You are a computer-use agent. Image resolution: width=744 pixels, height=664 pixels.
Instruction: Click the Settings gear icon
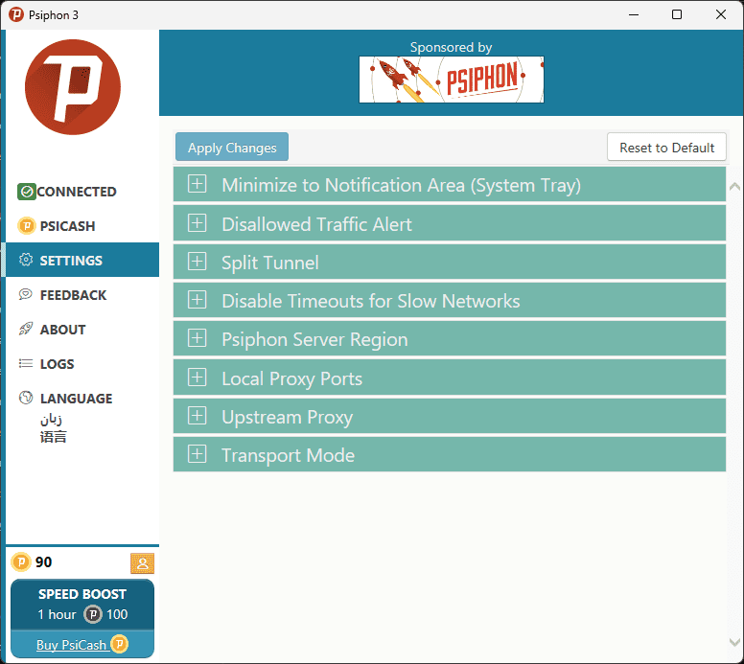[26, 260]
